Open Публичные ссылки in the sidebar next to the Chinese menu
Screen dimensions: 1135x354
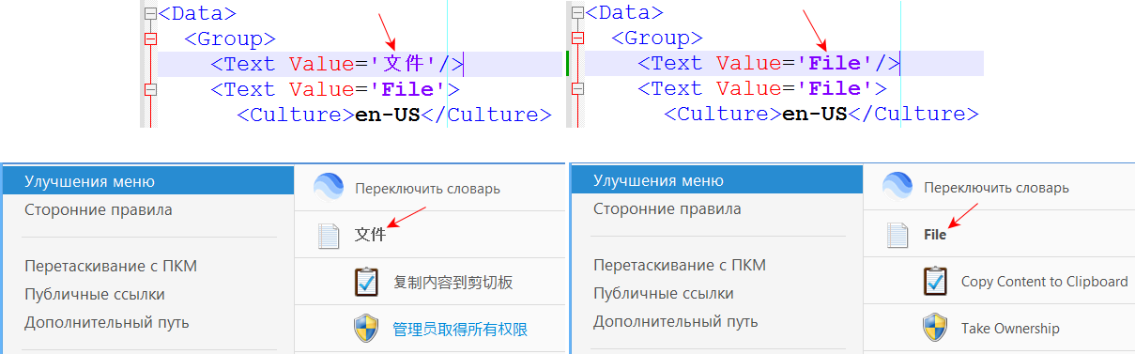pos(95,294)
